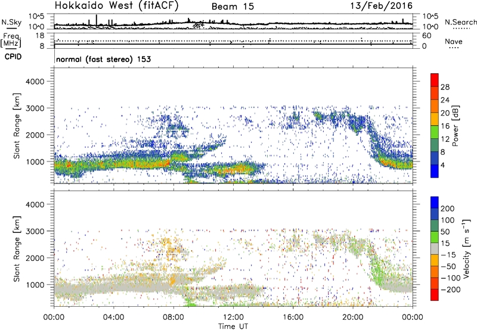477x330 pixels.
Task: Click the '20:00' time tick label
Action: 353,317
